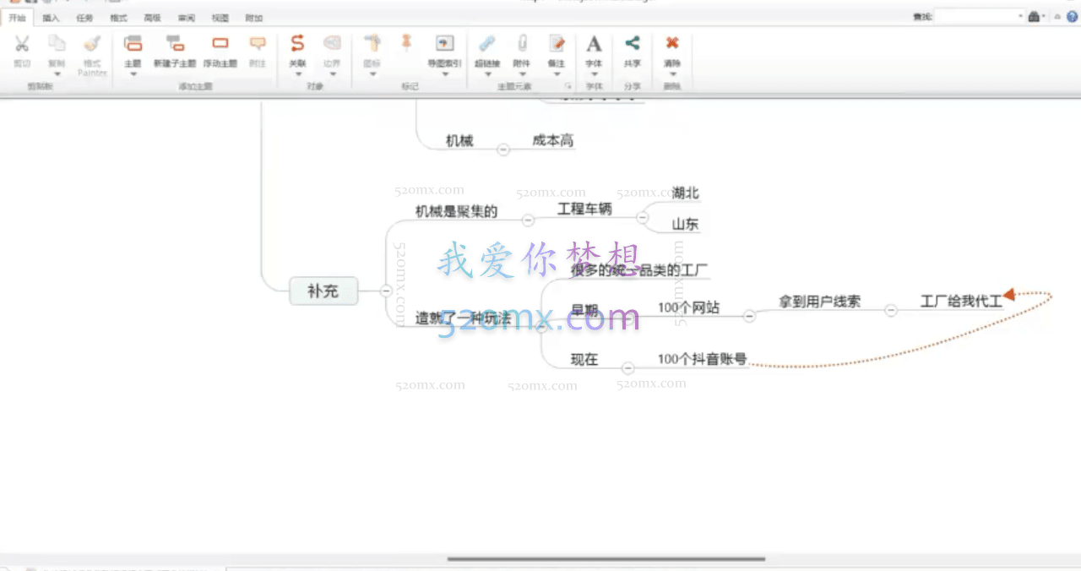Click the binoculars find icon
The width and height of the screenshot is (1081, 571).
(1034, 16)
